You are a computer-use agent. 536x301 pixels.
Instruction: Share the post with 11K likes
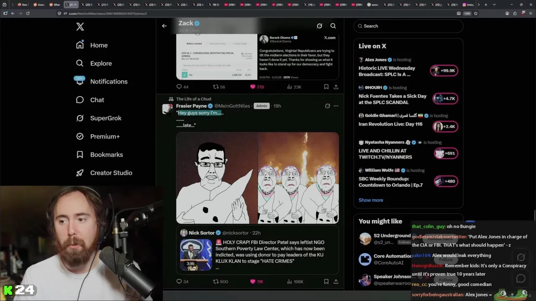point(336,282)
